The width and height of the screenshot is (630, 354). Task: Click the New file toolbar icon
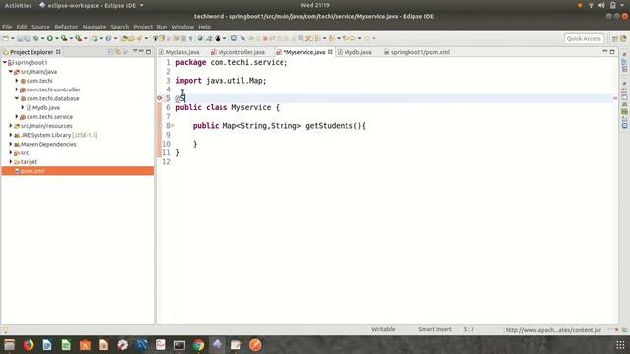coord(6,39)
